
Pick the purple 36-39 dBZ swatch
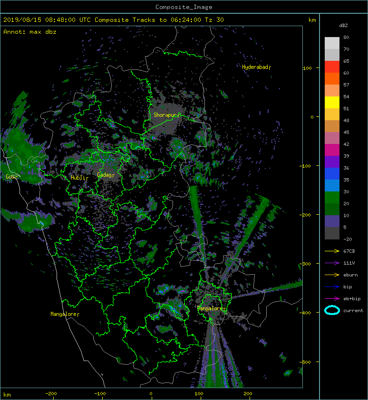pyautogui.click(x=332, y=162)
